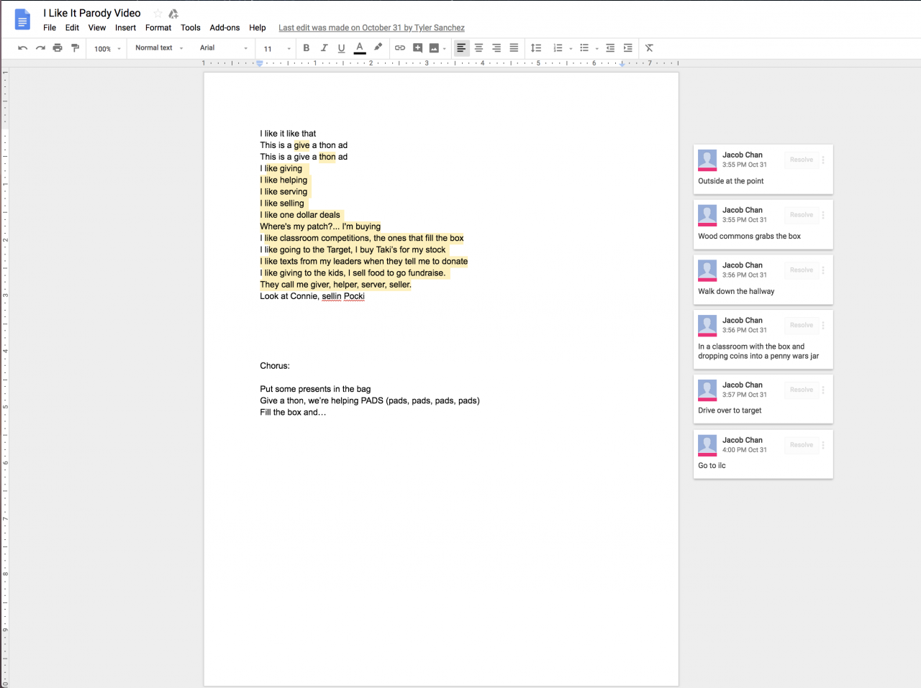
Task: Resolve the 'Go to ilc' comment
Action: point(802,445)
